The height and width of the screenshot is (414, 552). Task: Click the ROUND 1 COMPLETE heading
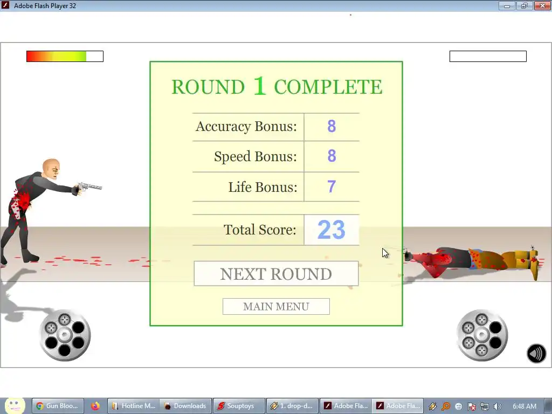click(x=277, y=86)
